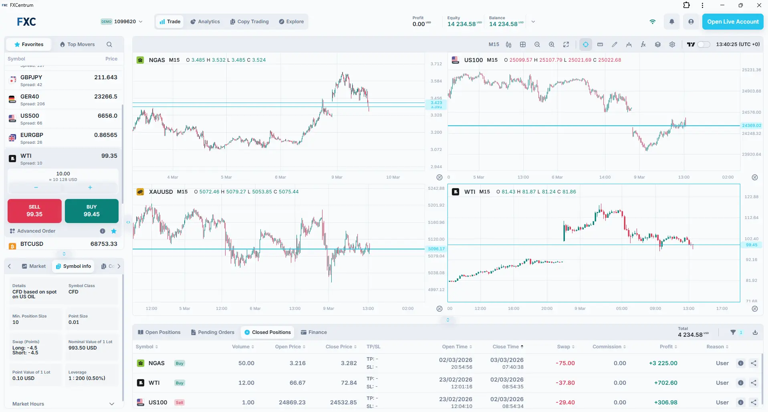Viewport: 768px width, 412px height.
Task: Star the Advanced Order favorite toggle
Action: coord(113,231)
